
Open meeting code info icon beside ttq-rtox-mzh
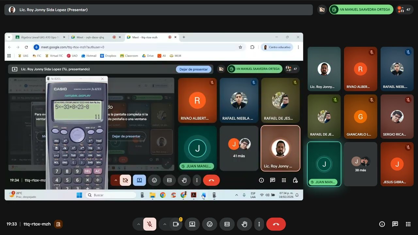coord(58,224)
